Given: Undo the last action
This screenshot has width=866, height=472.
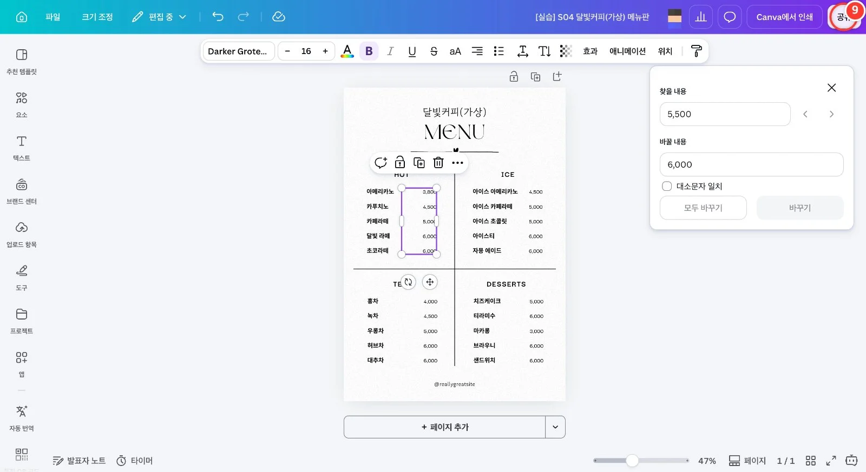Looking at the screenshot, I should [x=218, y=17].
